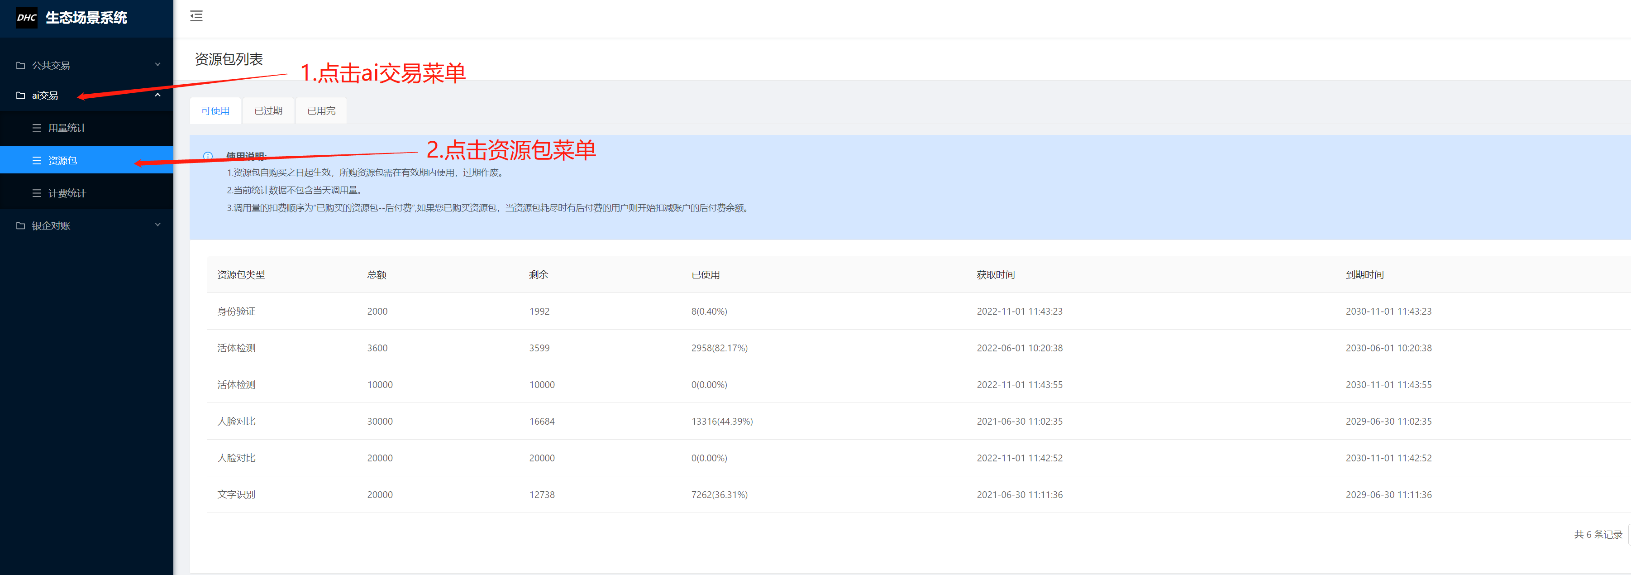Click the 文字识别 row type cell
Viewport: 1631px width, 575px height.
point(236,494)
